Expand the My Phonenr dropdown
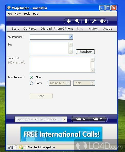Image resolution: width=125 pixels, height=152 pixels. pos(71,37)
